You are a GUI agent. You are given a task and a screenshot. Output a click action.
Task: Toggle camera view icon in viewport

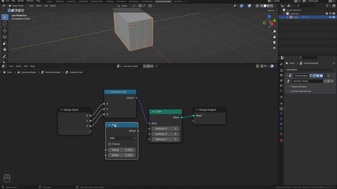[x=274, y=43]
